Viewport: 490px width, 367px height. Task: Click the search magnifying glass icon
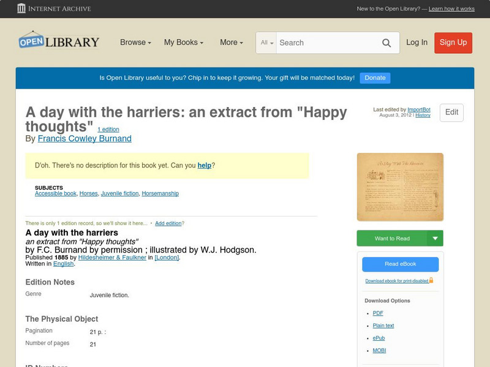386,43
